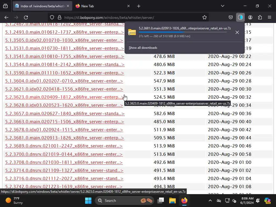Open Firefox View icon in tab bar
Viewport: 276px width, 207px height.
(x=5, y=6)
